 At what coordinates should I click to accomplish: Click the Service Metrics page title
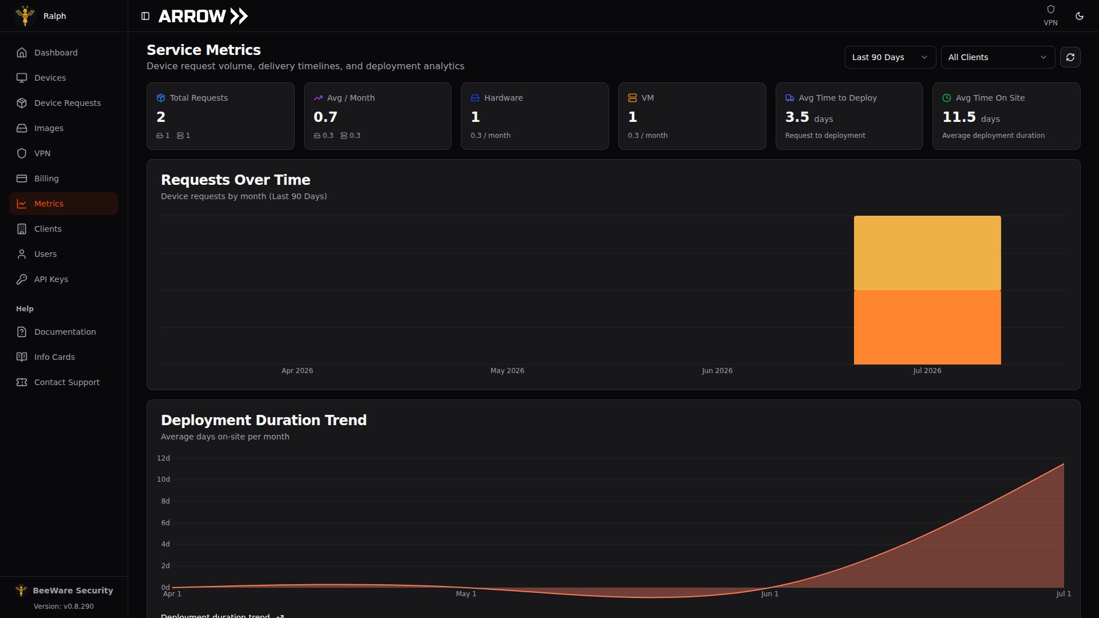(x=203, y=50)
